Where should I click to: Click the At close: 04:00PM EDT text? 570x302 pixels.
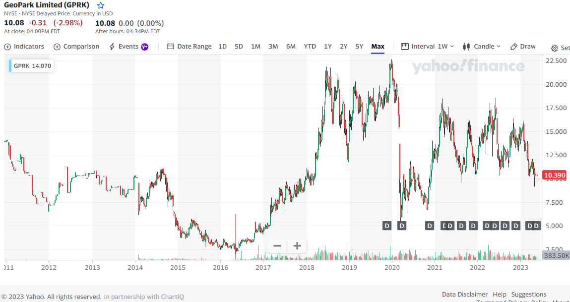pos(32,31)
